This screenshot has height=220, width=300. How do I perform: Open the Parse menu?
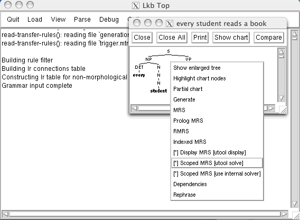pos(82,20)
